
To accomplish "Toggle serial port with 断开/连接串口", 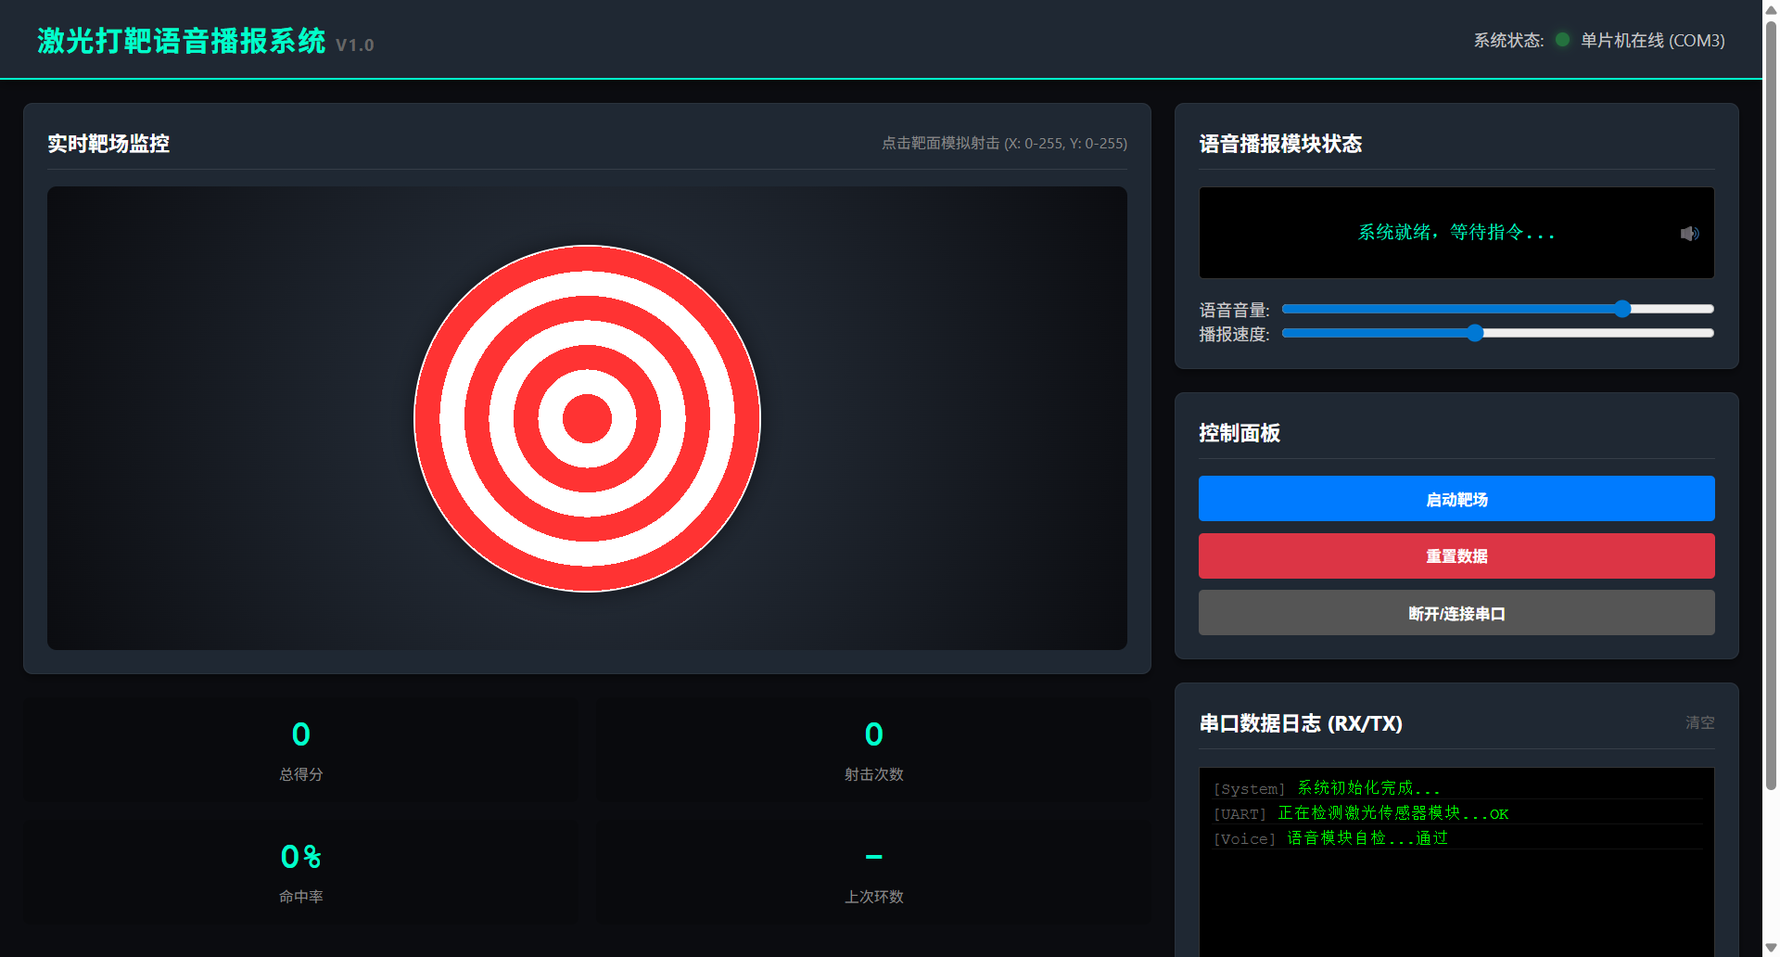I will pyautogui.click(x=1456, y=613).
